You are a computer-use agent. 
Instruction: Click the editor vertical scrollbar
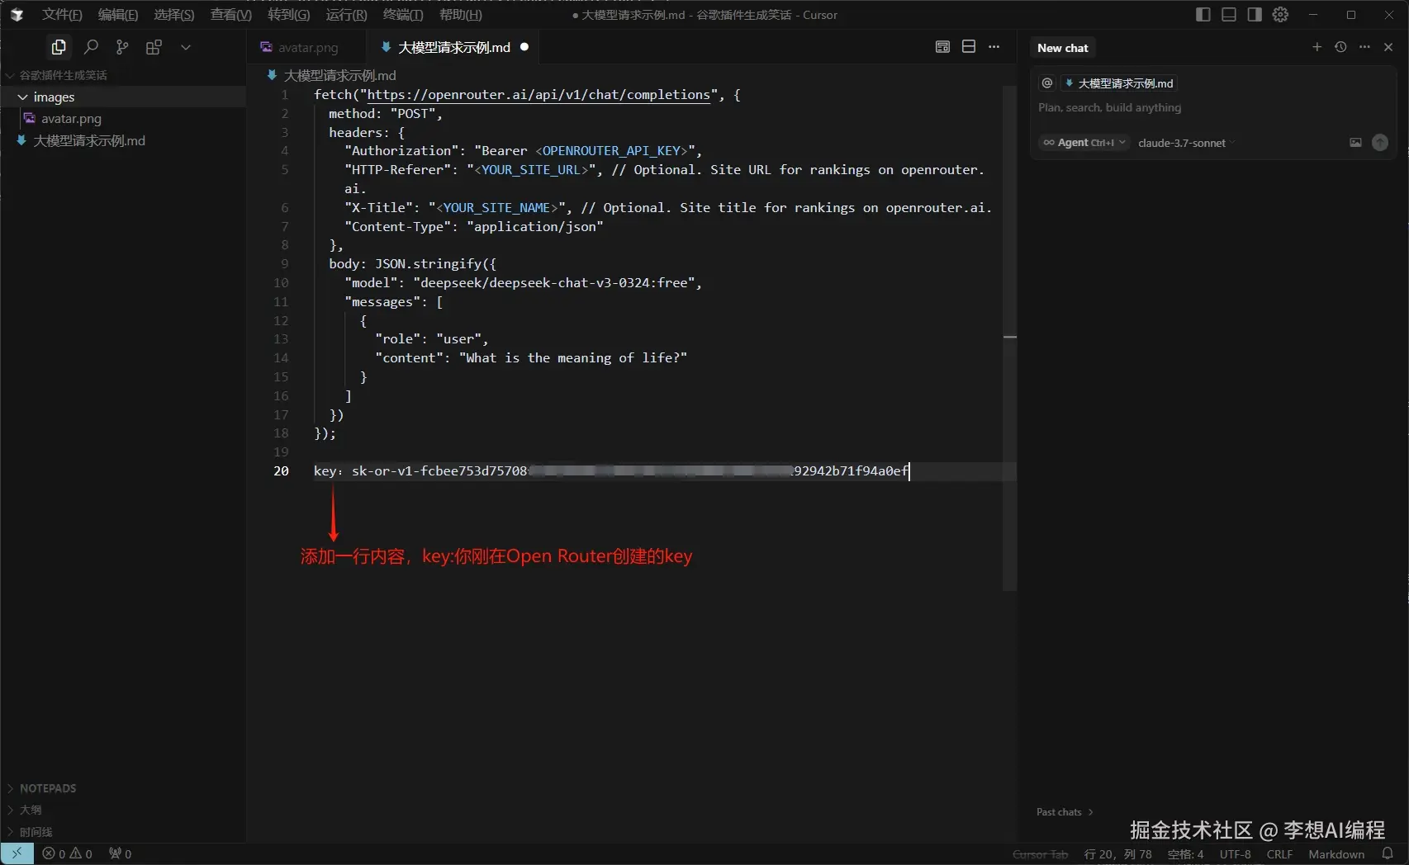click(x=1009, y=337)
